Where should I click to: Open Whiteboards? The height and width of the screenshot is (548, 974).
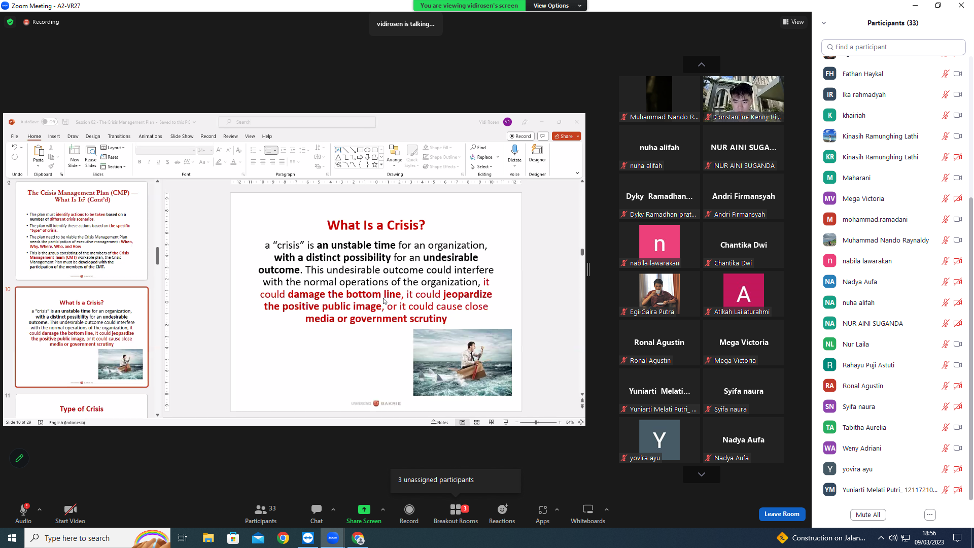588,513
